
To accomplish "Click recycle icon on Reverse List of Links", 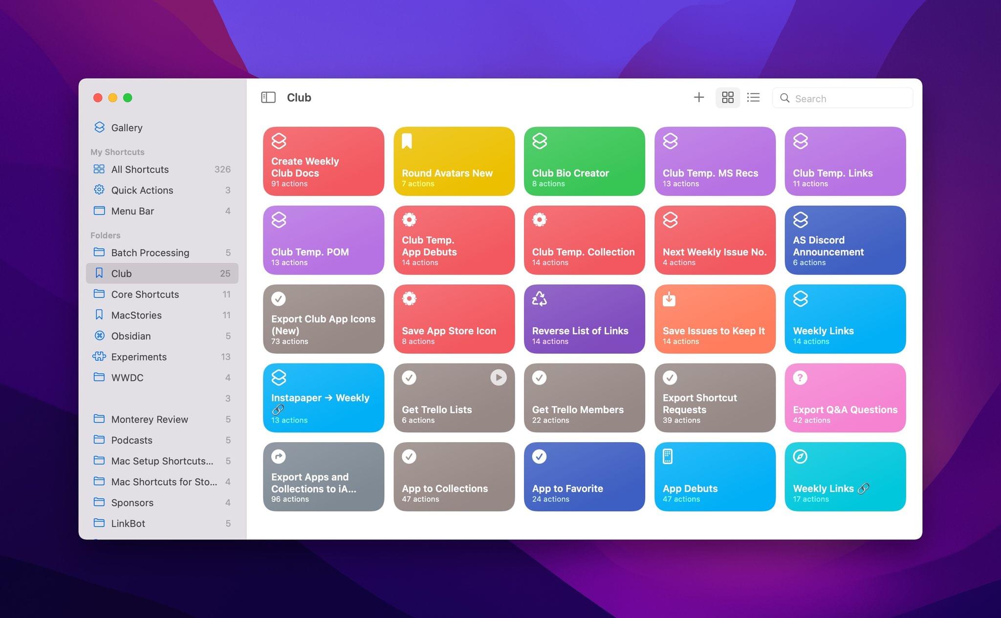I will coord(540,298).
